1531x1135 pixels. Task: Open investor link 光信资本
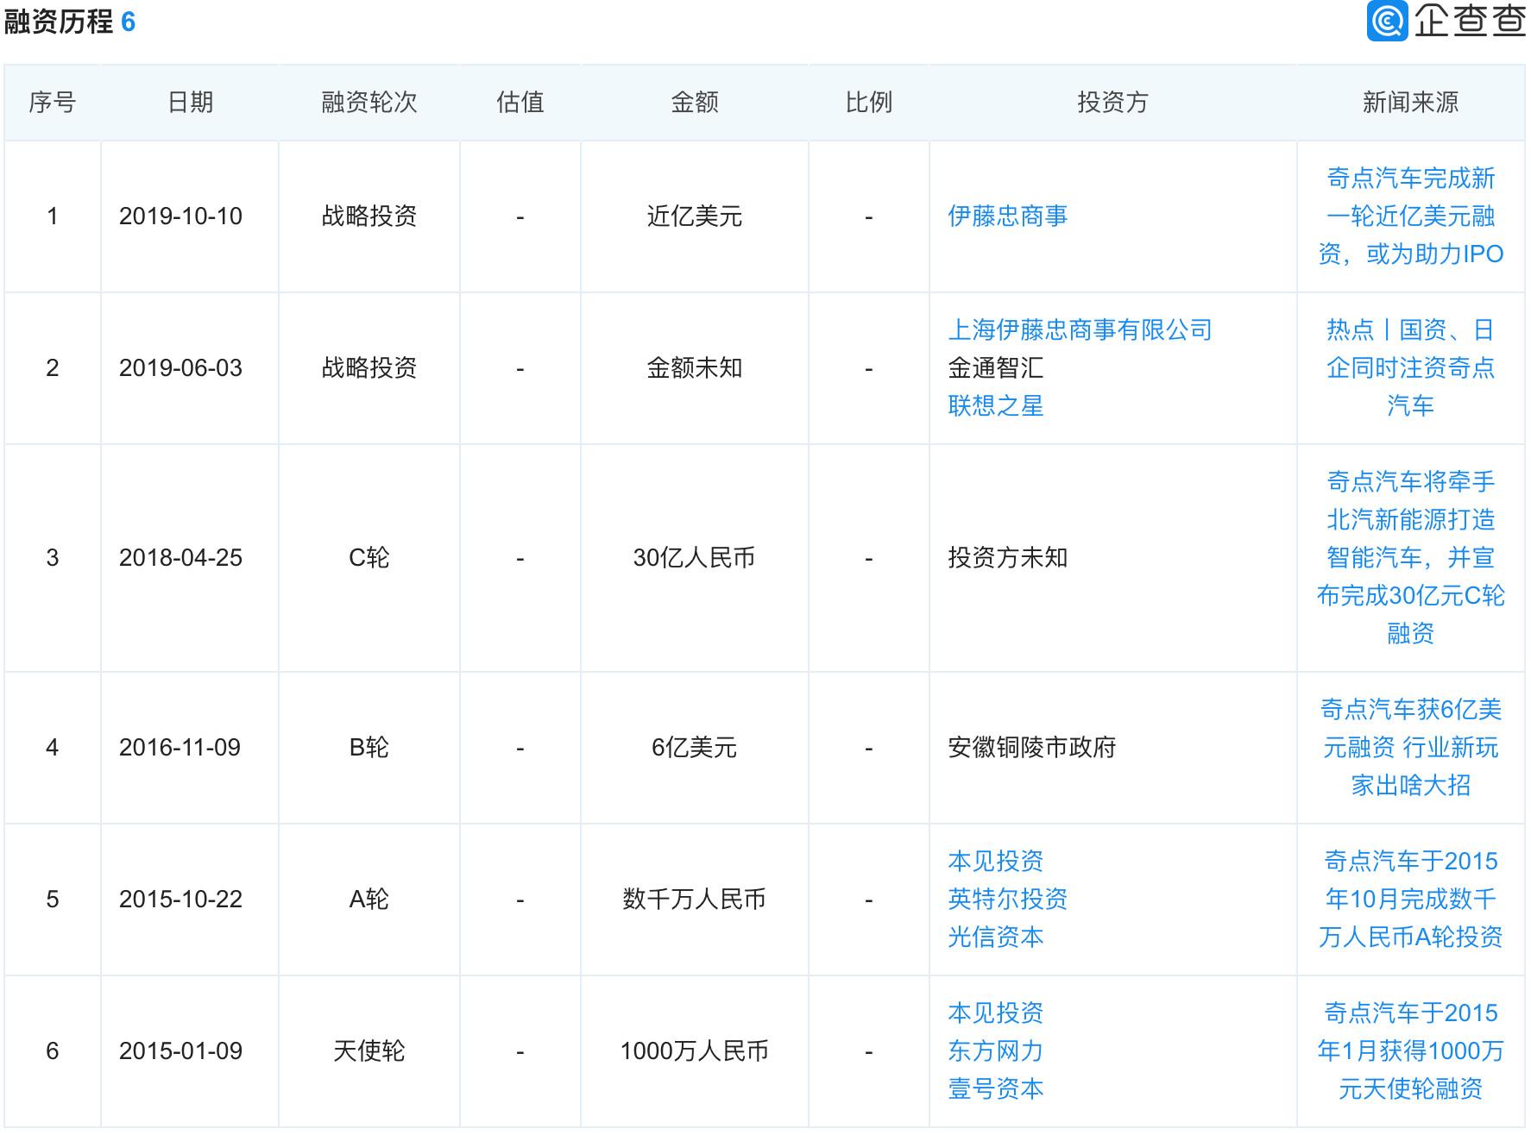click(995, 937)
